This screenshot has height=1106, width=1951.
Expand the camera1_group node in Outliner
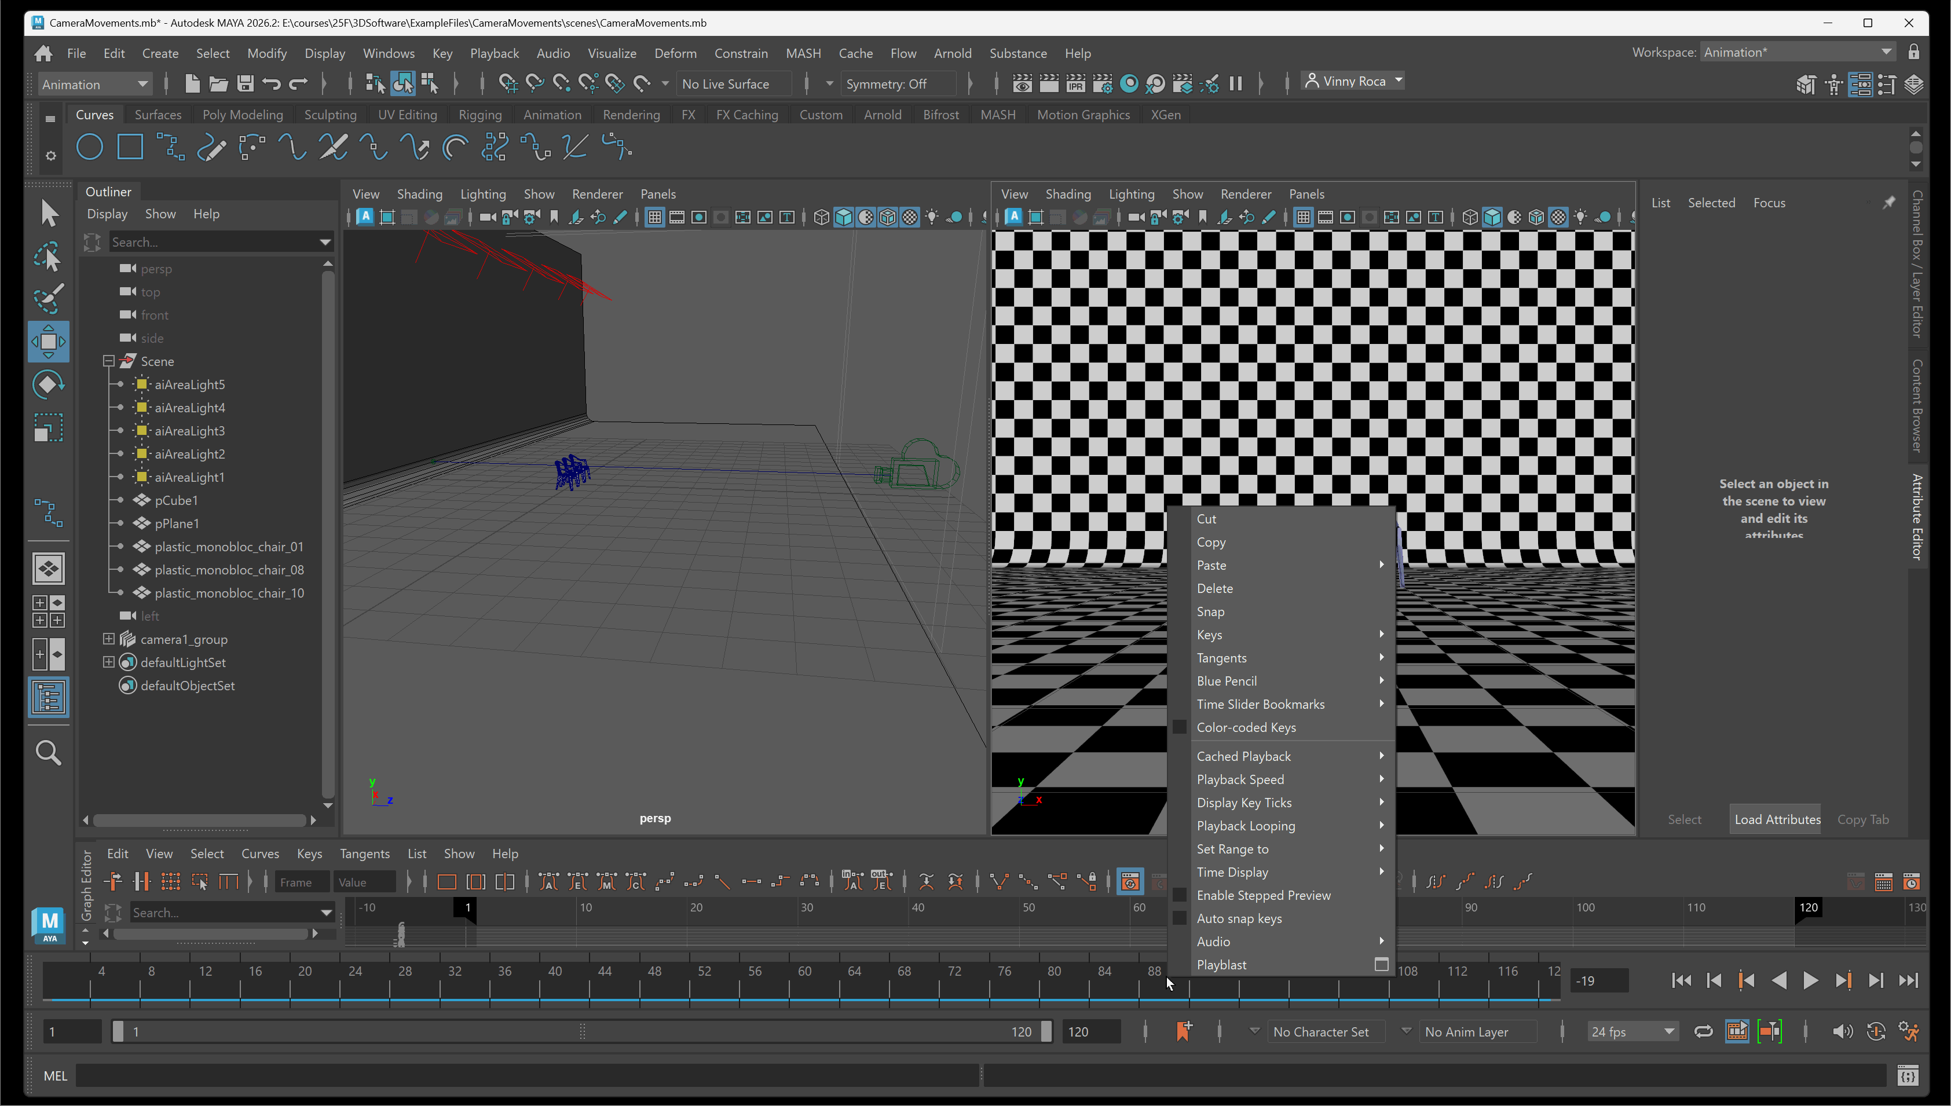click(109, 639)
